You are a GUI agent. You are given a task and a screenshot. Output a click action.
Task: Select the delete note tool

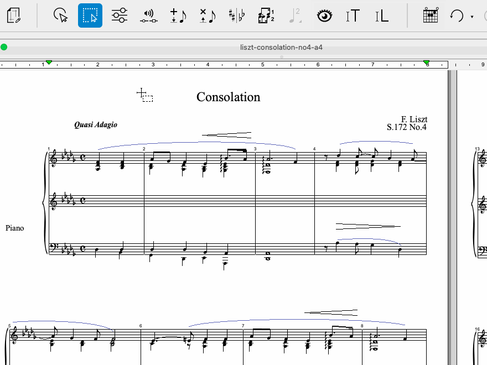coord(207,15)
